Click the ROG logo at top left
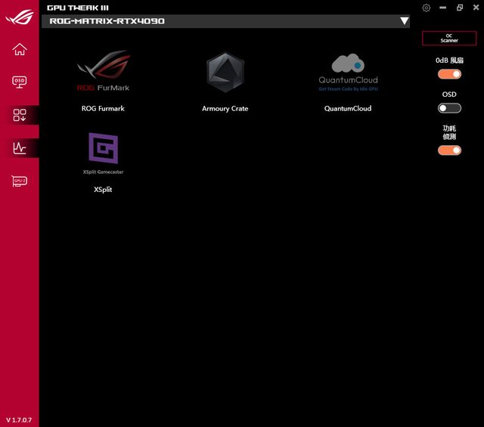The height and width of the screenshot is (427, 484). click(x=19, y=14)
